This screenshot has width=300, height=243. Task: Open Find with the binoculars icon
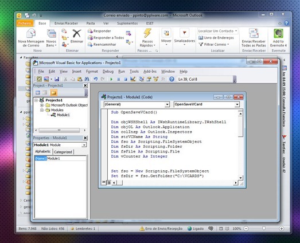pos(87,79)
